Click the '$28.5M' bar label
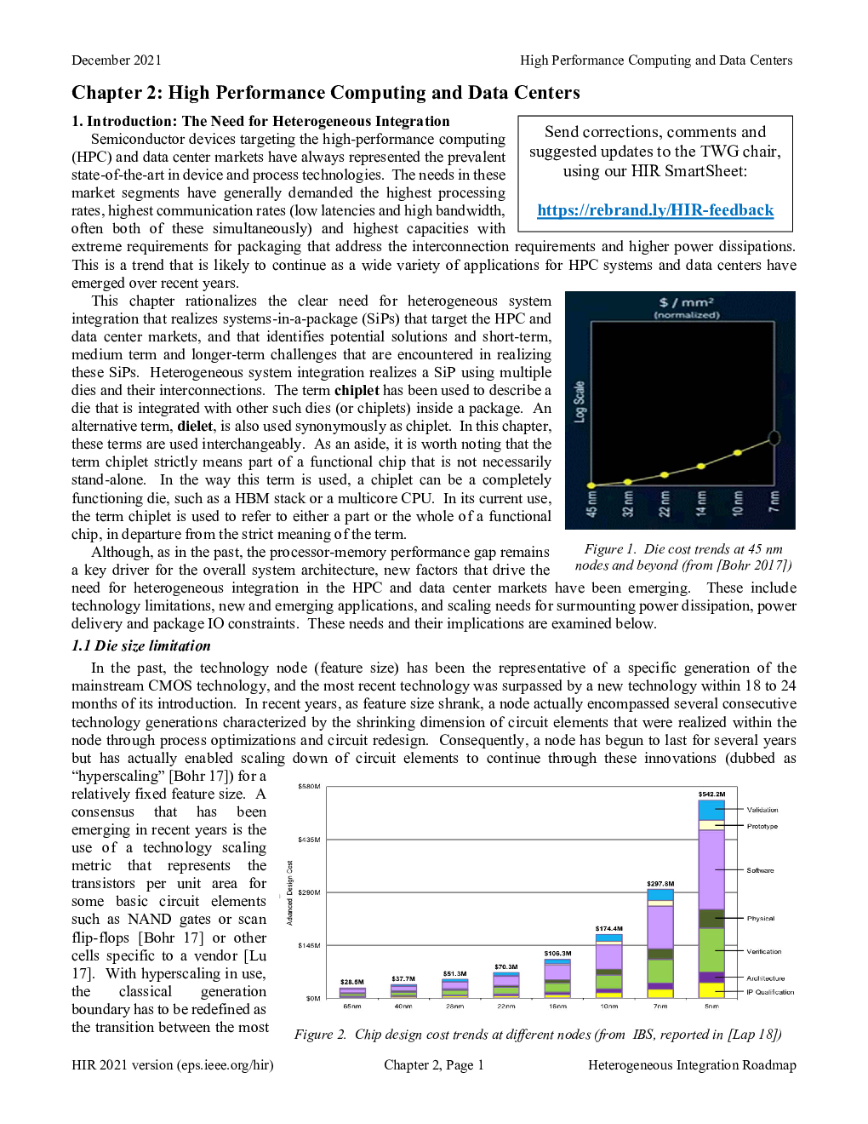 click(352, 983)
